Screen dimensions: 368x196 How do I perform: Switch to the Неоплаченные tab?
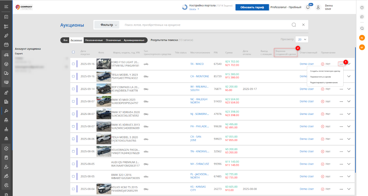point(94,40)
